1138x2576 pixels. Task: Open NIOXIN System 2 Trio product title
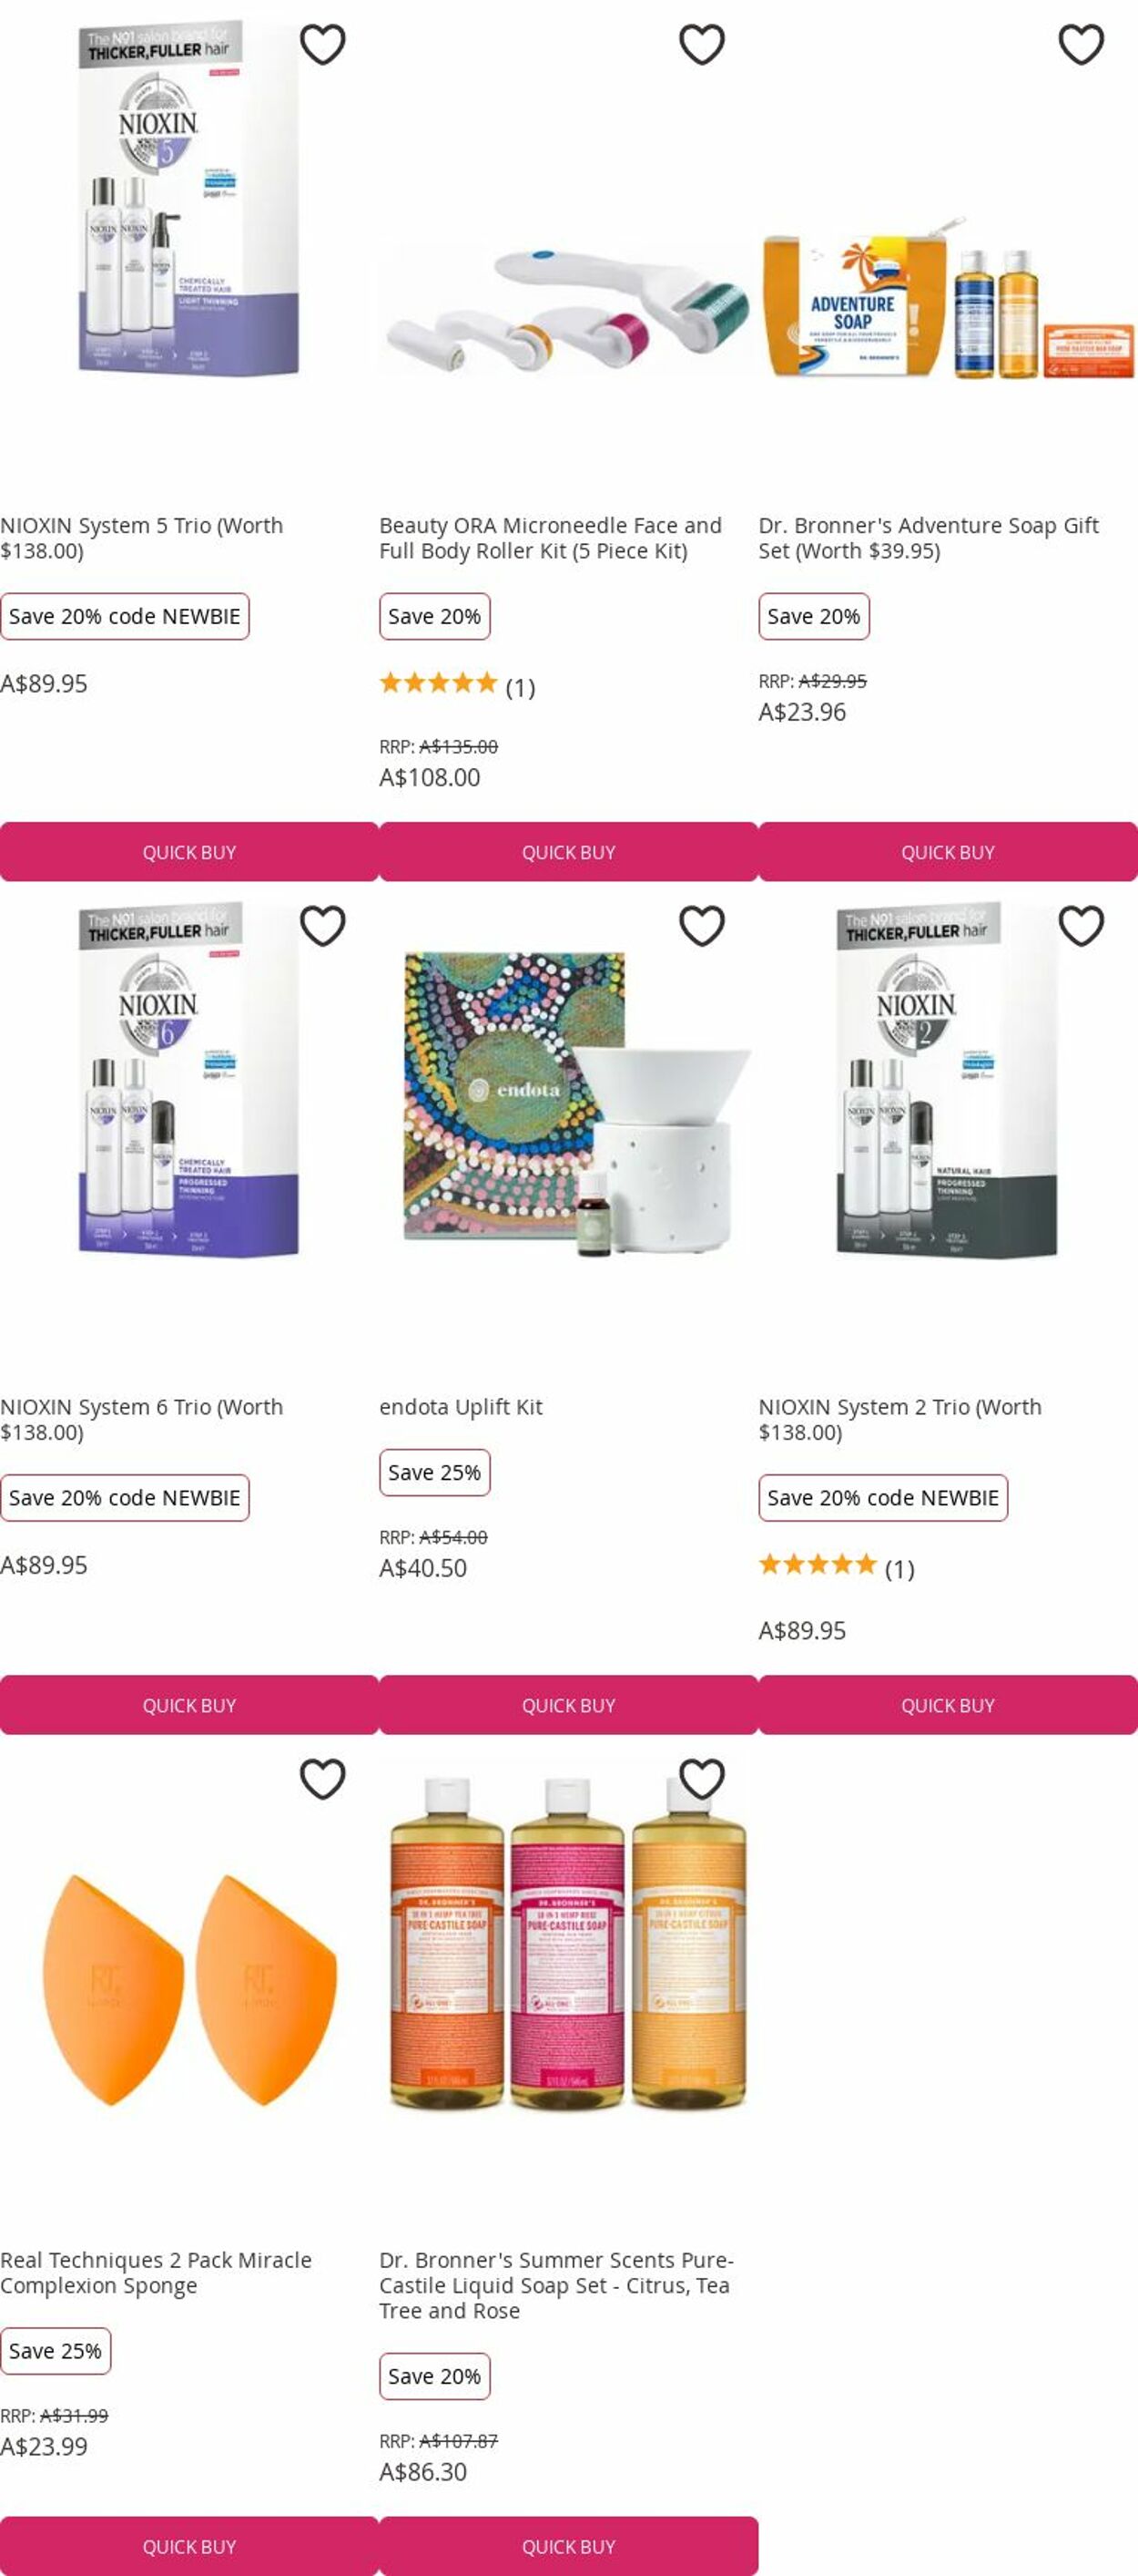[x=899, y=1419]
